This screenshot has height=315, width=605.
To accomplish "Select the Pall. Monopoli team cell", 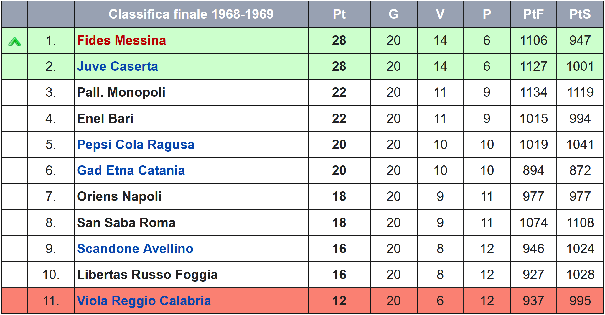I will [x=191, y=92].
